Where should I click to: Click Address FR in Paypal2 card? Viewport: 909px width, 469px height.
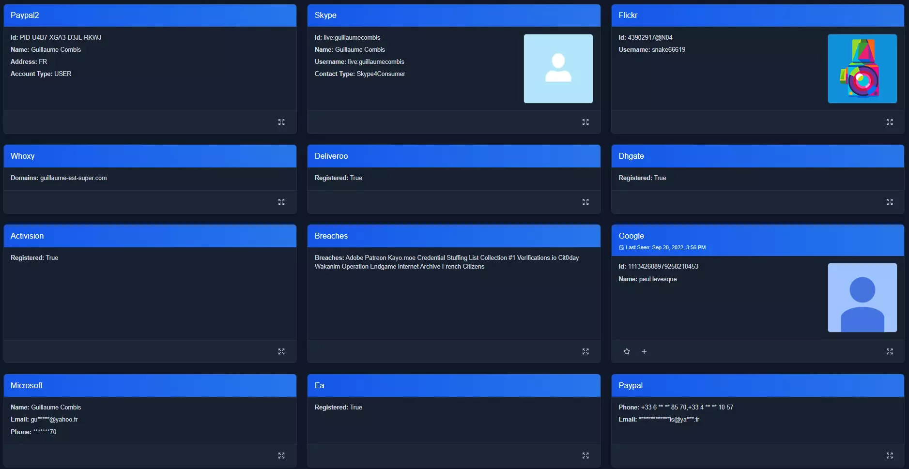pyautogui.click(x=29, y=61)
